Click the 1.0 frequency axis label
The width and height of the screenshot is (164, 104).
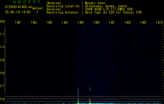(x=2, y=47)
